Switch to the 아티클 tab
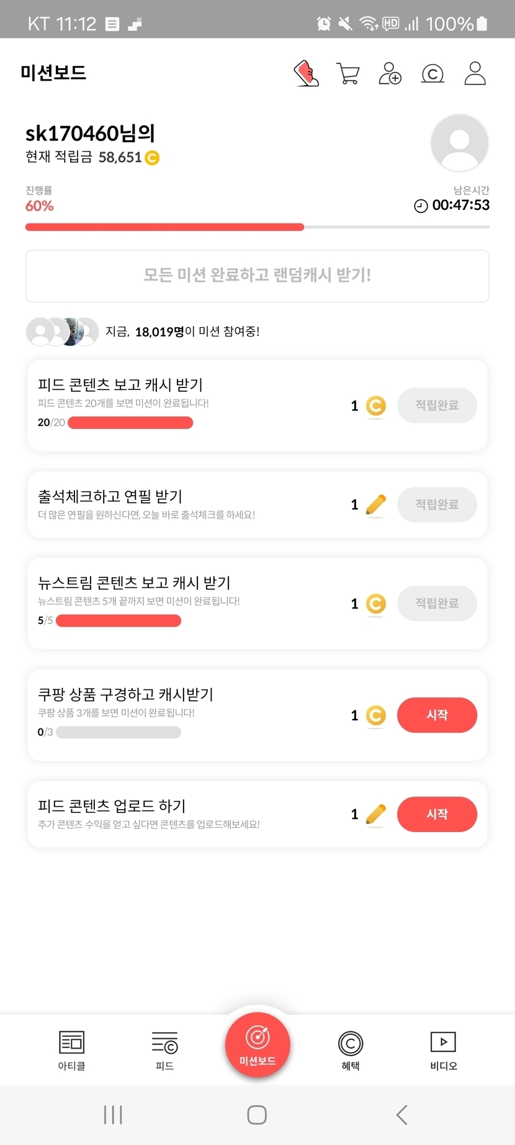515x1145 pixels. (71, 1051)
